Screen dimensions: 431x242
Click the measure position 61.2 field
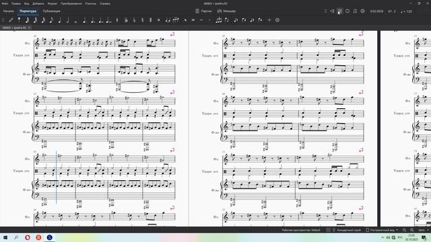click(392, 11)
